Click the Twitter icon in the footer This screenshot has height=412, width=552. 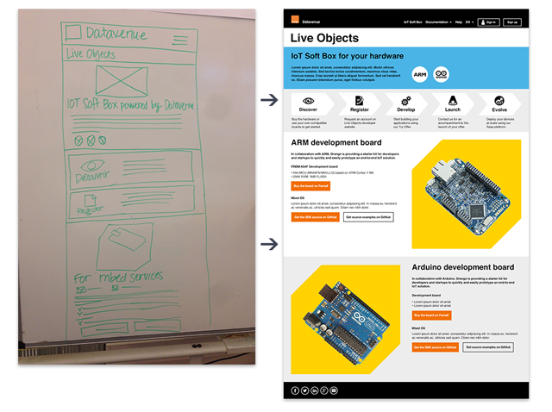pyautogui.click(x=304, y=390)
